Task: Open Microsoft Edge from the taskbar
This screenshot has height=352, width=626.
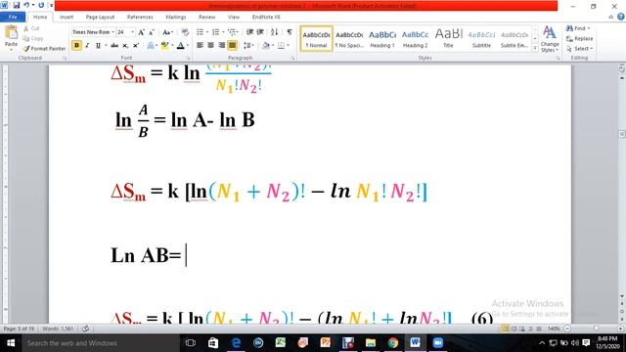Action: coord(236,343)
